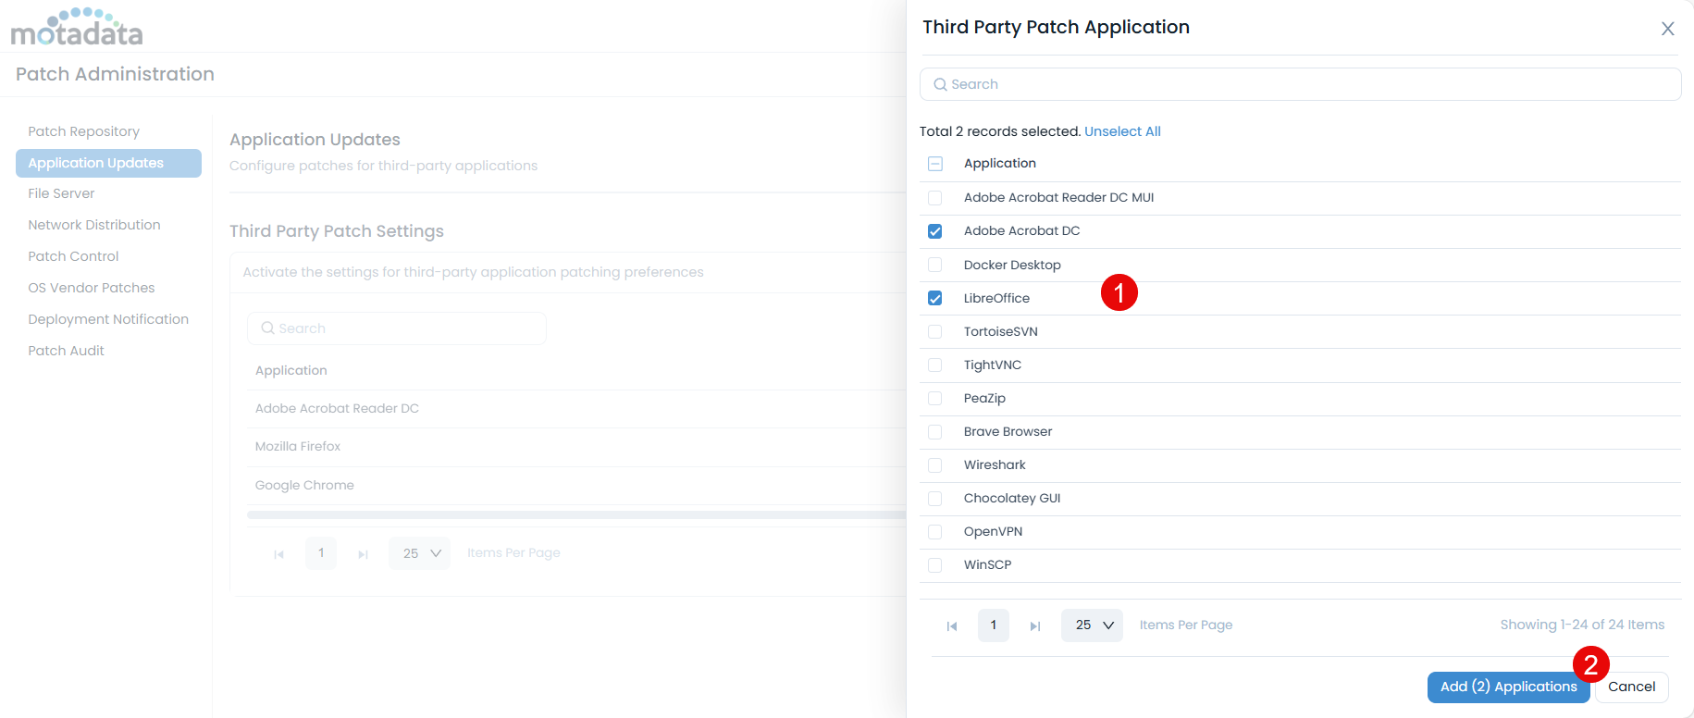The image size is (1694, 718).
Task: Close the Third Party Patch Application panel
Action: [x=1667, y=29]
